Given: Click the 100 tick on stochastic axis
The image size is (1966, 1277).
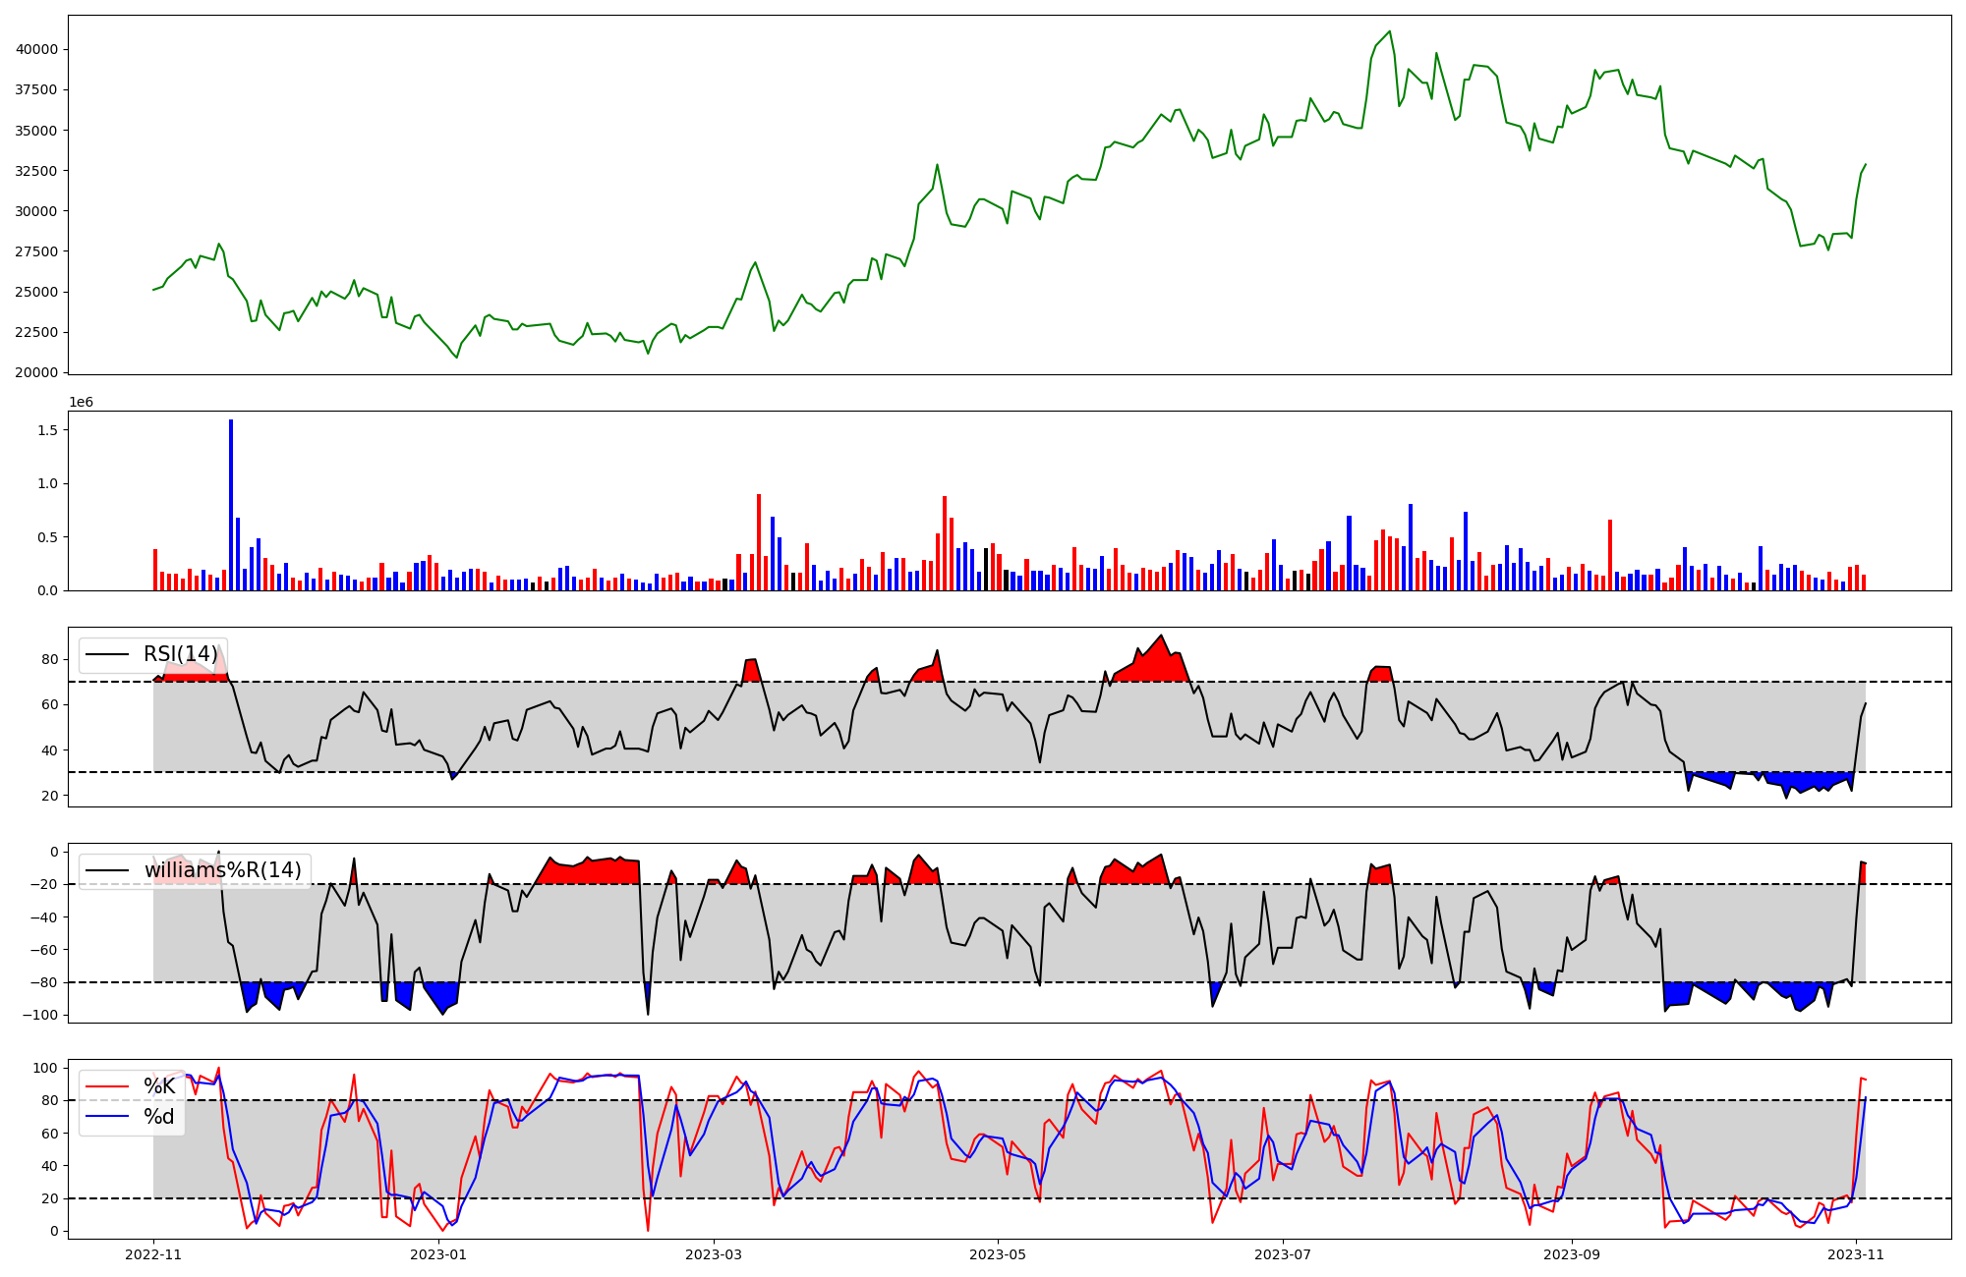Looking at the screenshot, I should pyautogui.click(x=46, y=1068).
